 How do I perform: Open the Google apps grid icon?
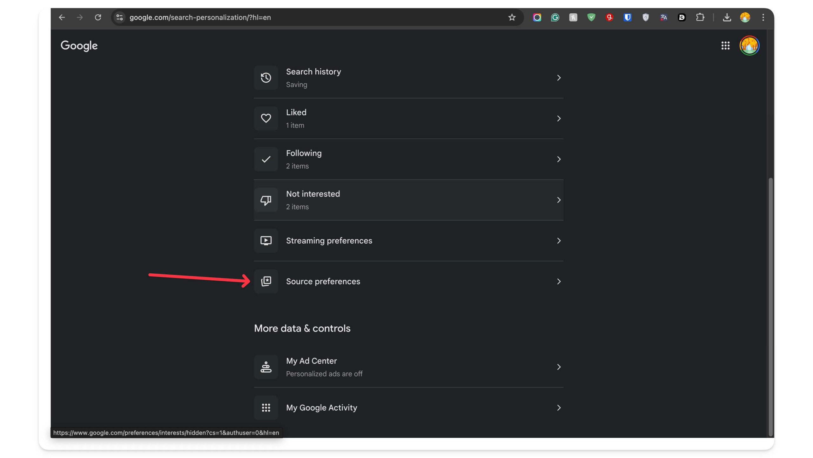725,45
